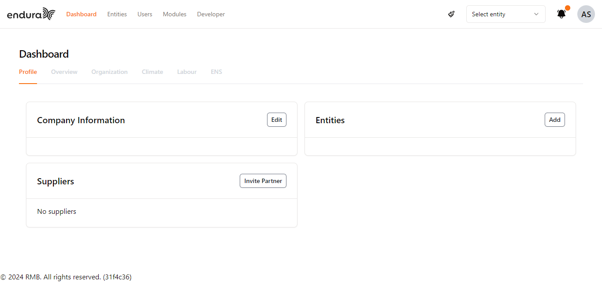602x282 pixels.
Task: Edit the Company Information
Action: point(277,120)
